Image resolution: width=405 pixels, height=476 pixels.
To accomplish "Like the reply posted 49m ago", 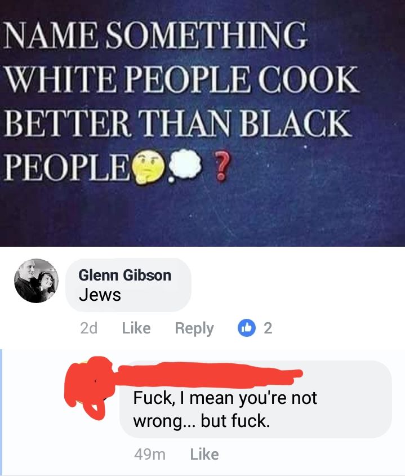I will [204, 455].
